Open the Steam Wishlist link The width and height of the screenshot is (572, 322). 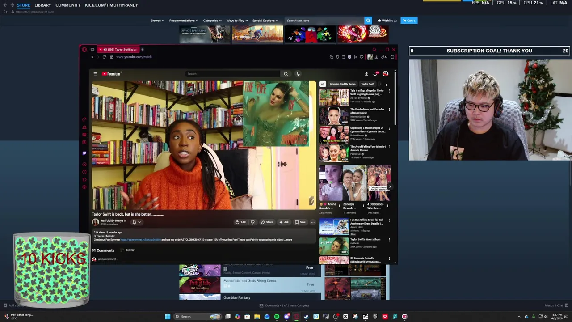(x=387, y=21)
